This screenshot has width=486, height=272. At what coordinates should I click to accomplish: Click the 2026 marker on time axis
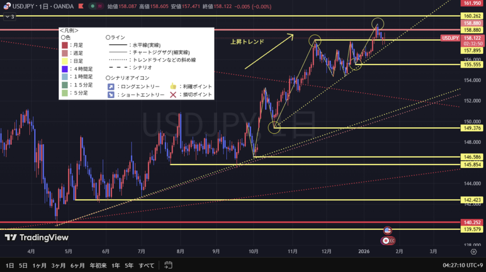coord(364,251)
